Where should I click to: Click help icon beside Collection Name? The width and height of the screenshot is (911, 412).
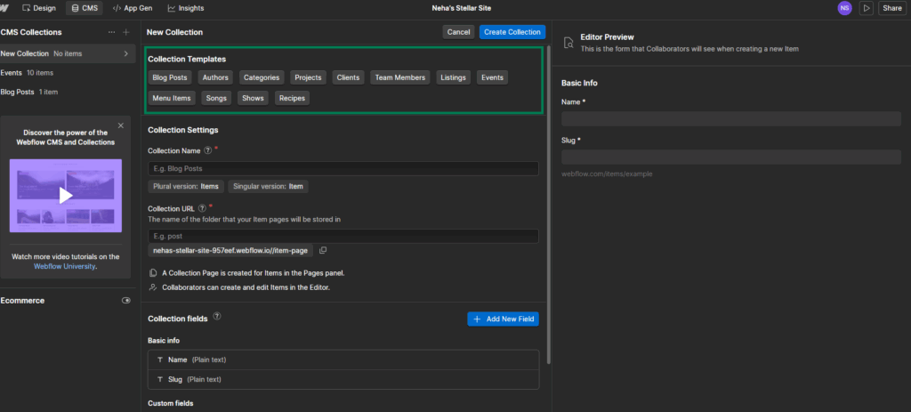207,149
